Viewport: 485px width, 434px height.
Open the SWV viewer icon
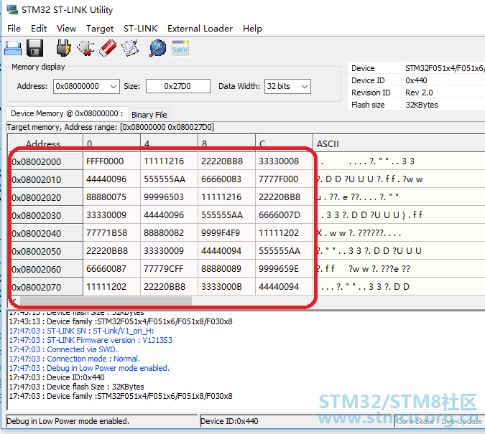click(180, 48)
